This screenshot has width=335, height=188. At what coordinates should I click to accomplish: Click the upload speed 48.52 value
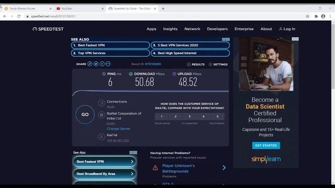(x=188, y=82)
